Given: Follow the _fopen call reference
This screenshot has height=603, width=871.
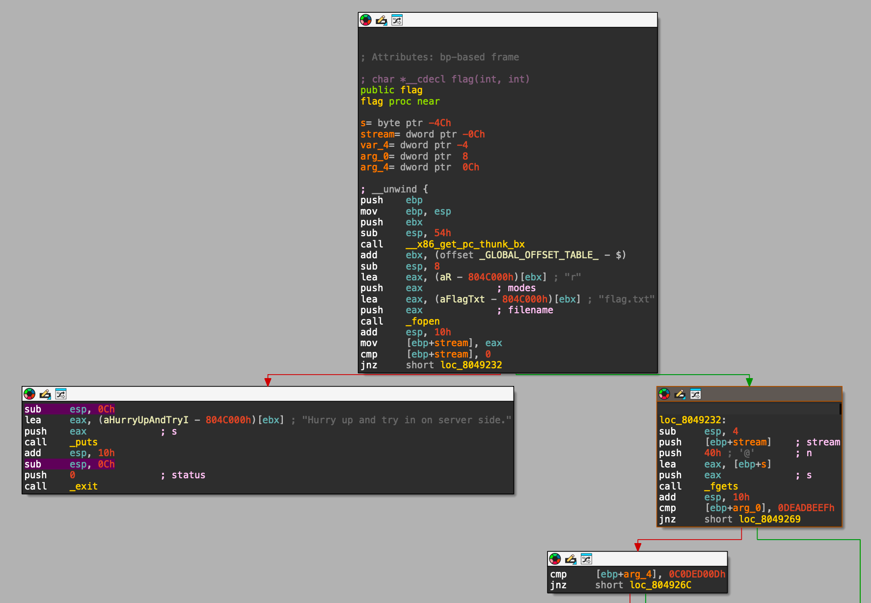Looking at the screenshot, I should point(422,321).
